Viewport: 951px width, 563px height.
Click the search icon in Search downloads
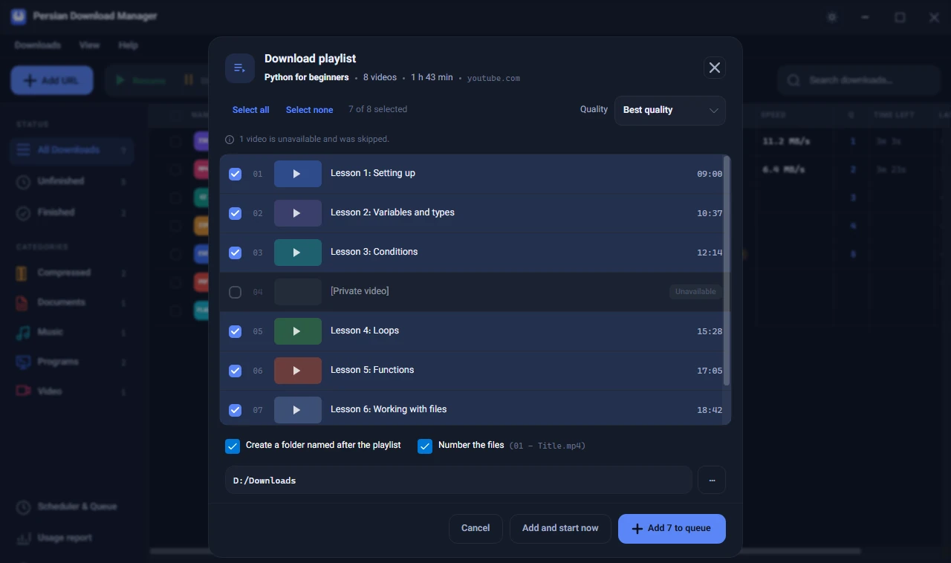point(794,80)
